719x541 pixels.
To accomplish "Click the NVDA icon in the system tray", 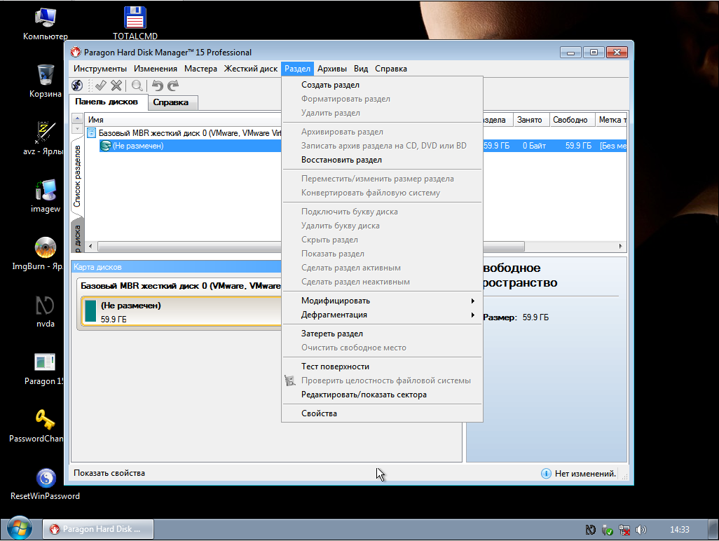I will tap(591, 530).
